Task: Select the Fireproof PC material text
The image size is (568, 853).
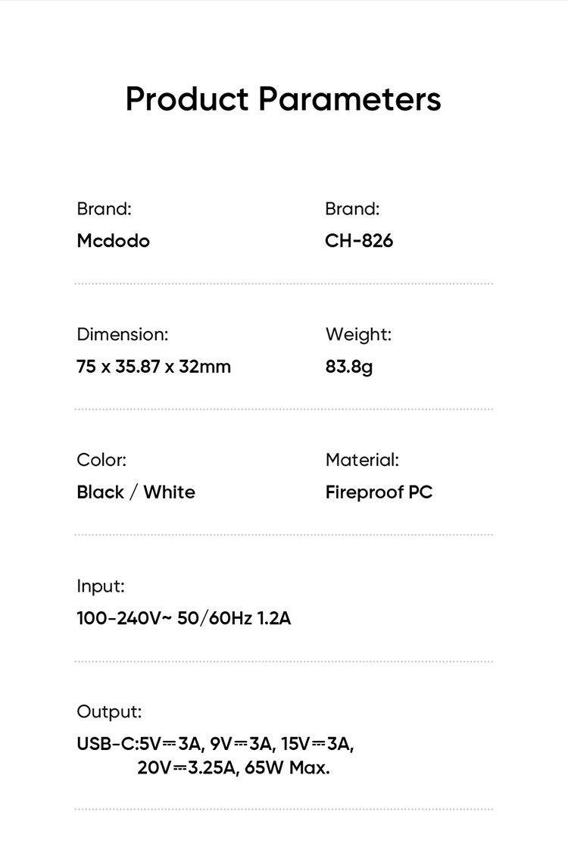Action: pyautogui.click(x=379, y=492)
